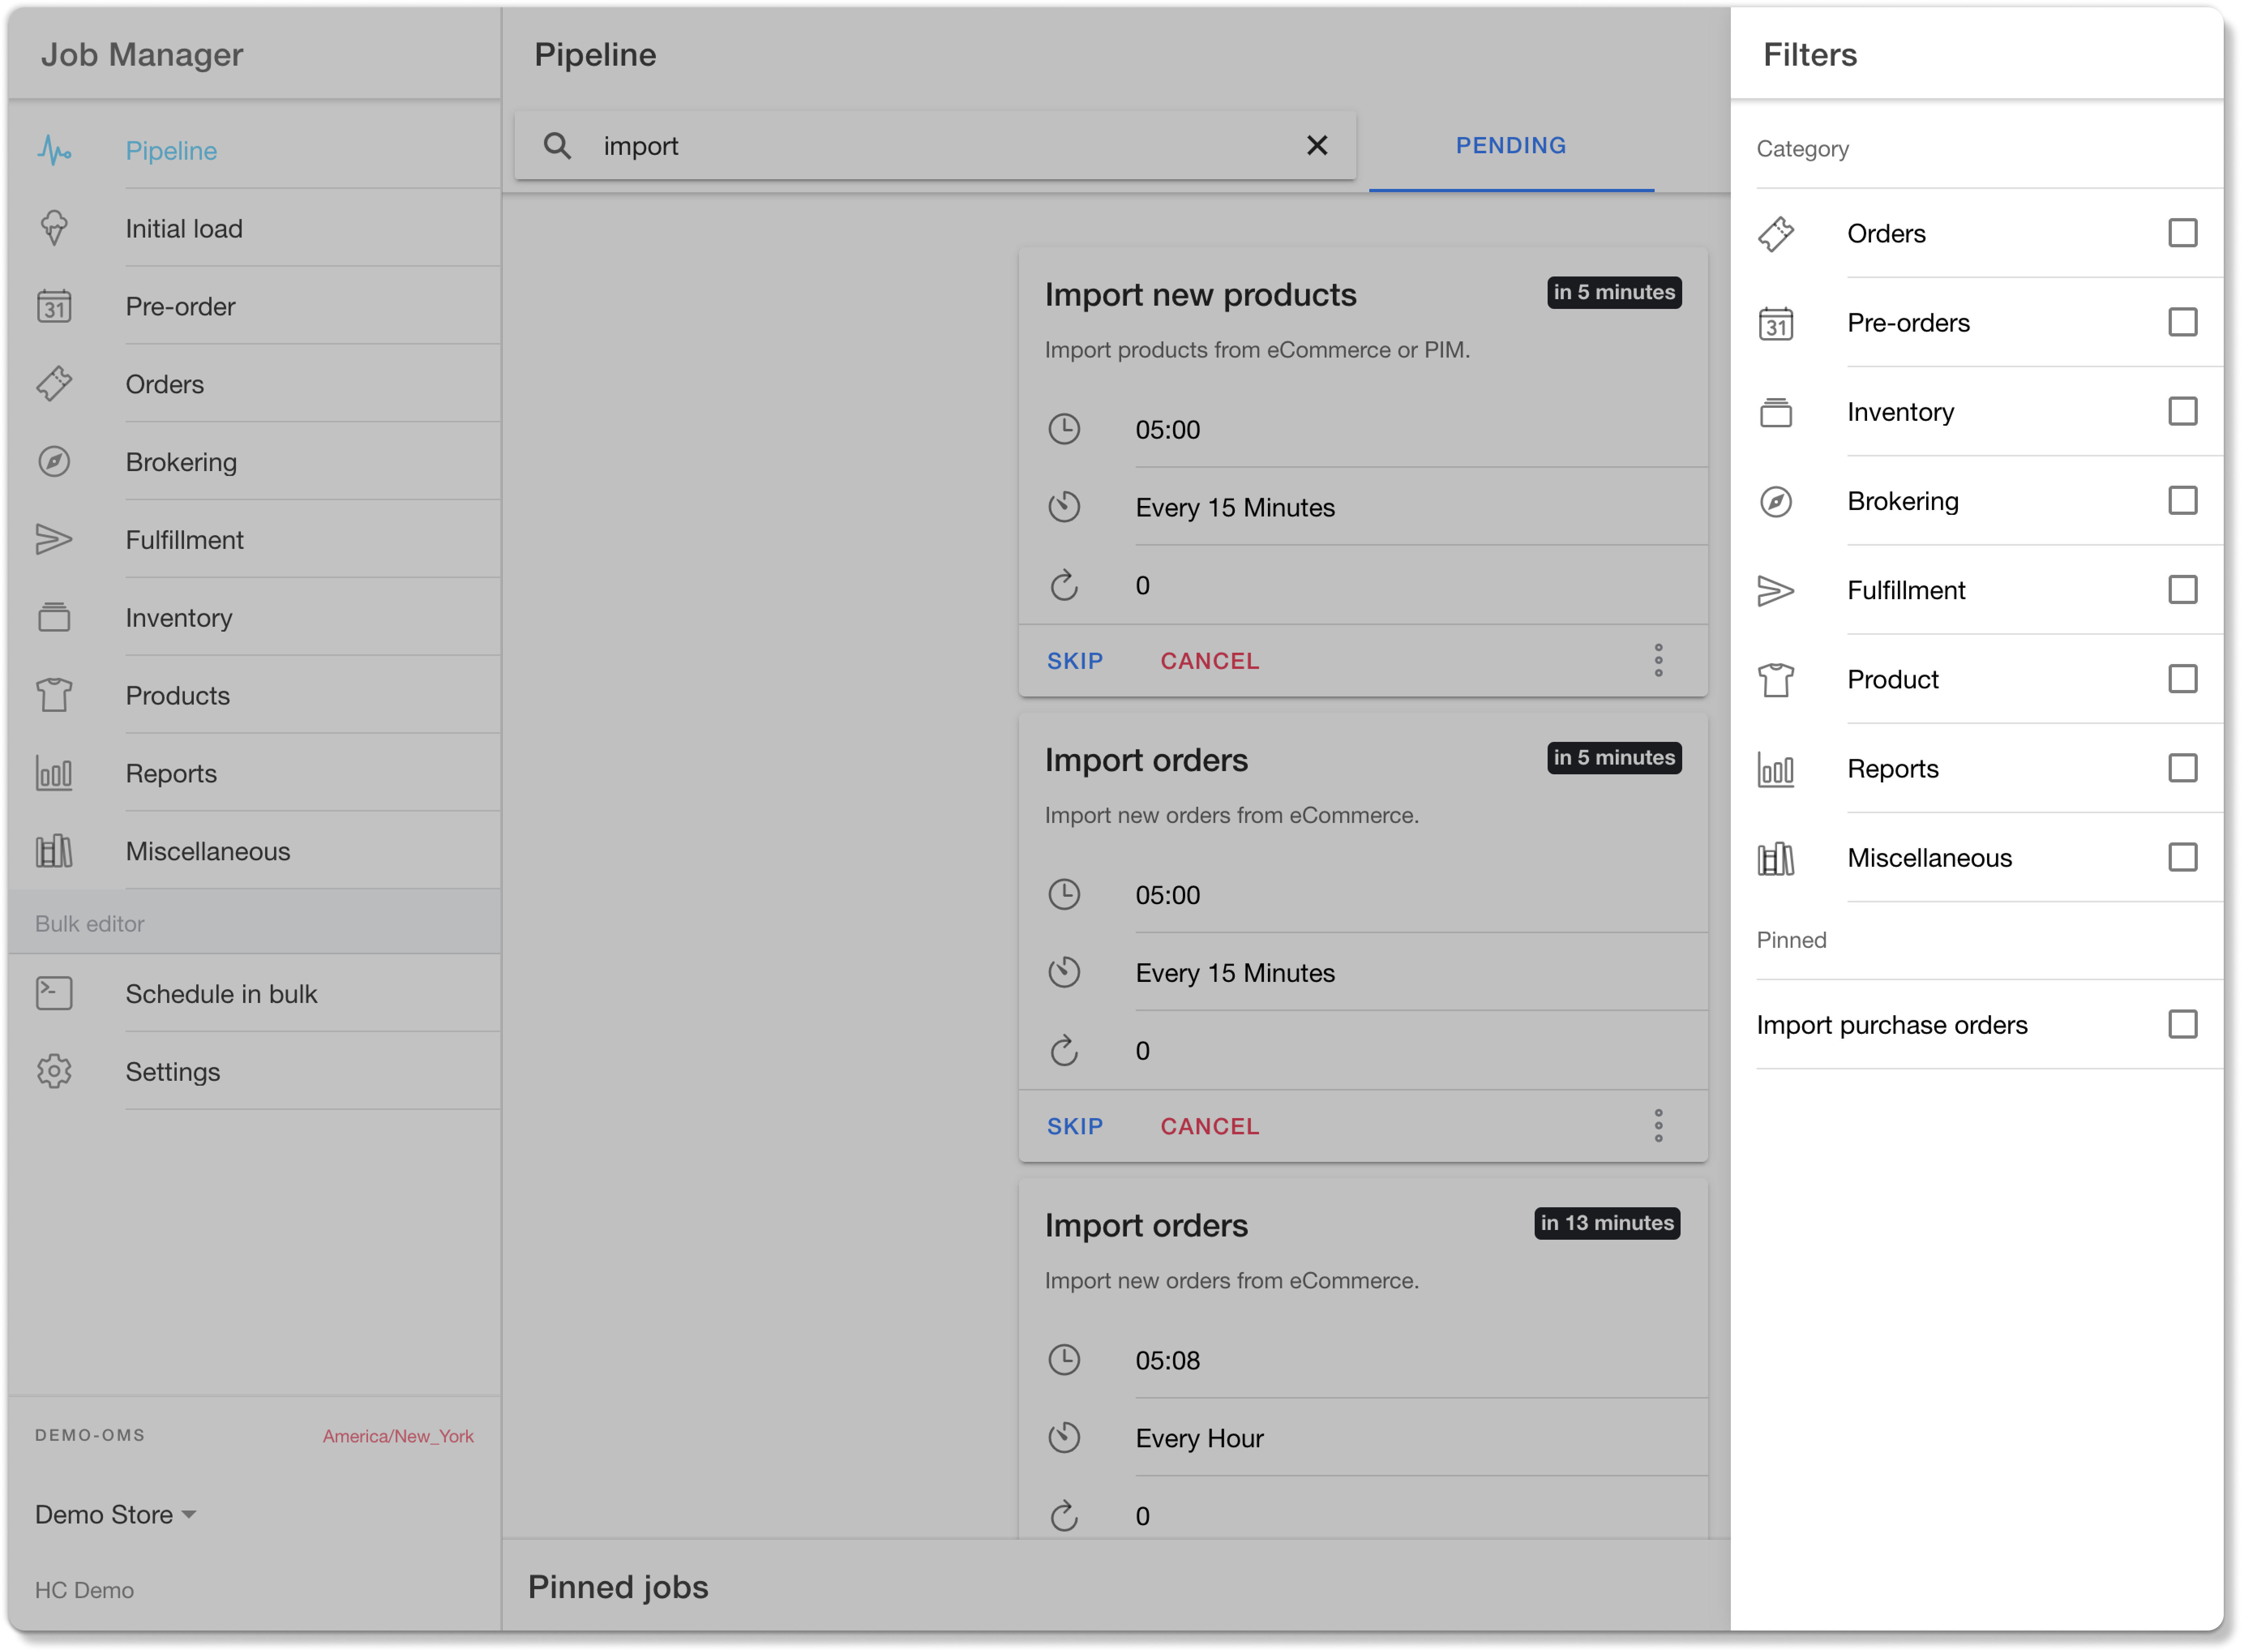Open the three-dot menu on first Import orders card
2242x1652 pixels.
click(1658, 1126)
